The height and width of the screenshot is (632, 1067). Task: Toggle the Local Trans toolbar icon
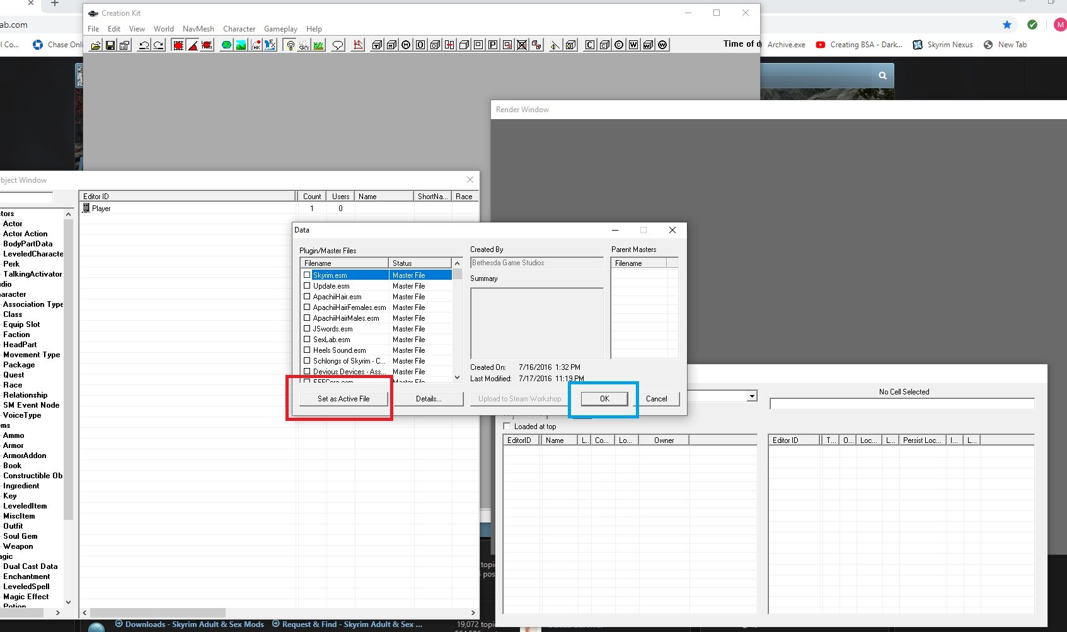click(207, 45)
